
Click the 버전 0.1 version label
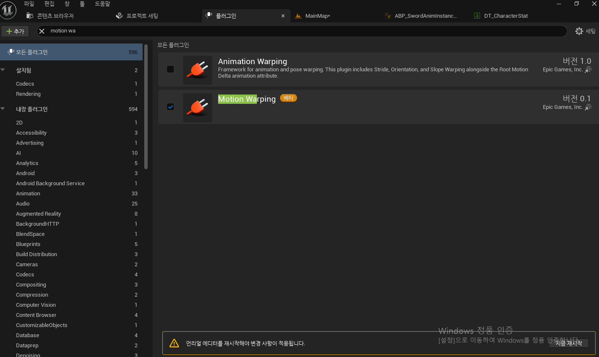[577, 98]
